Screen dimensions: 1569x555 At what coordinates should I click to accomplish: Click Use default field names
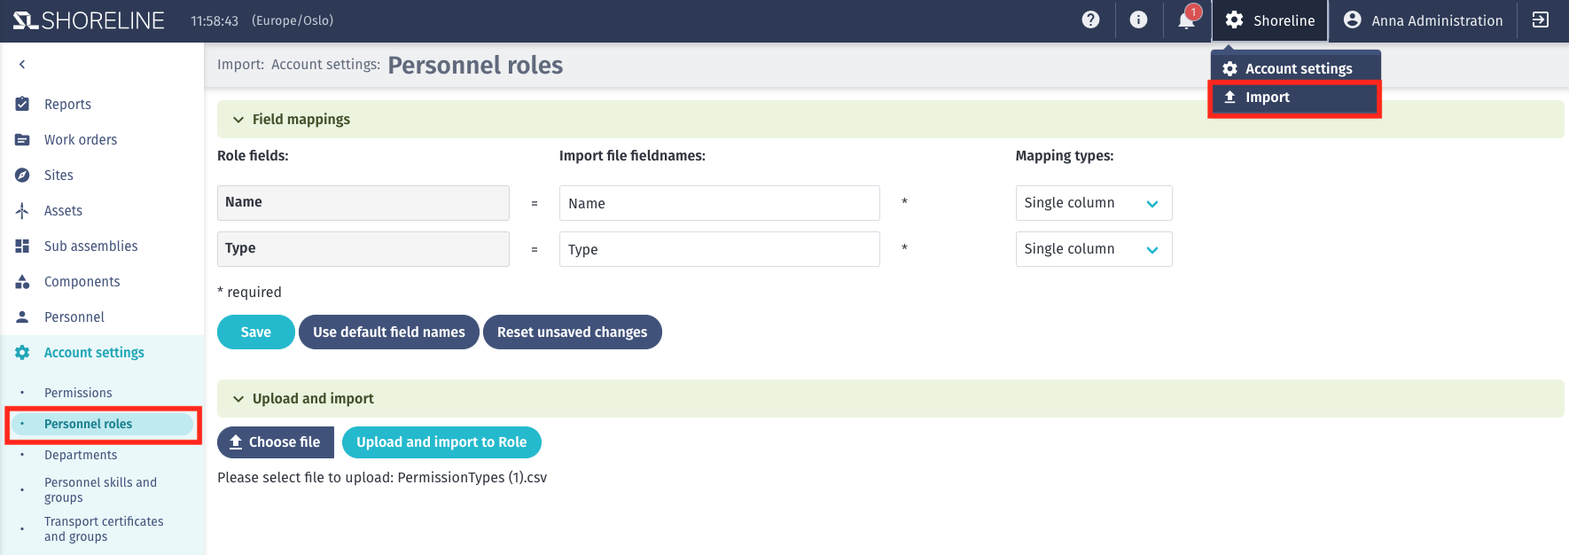coord(388,332)
